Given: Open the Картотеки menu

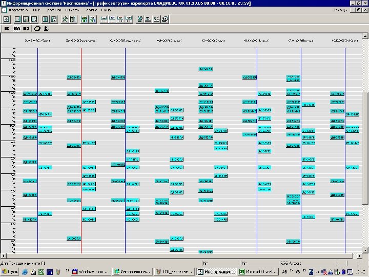Looking at the screenshot, I should click(x=18, y=10).
